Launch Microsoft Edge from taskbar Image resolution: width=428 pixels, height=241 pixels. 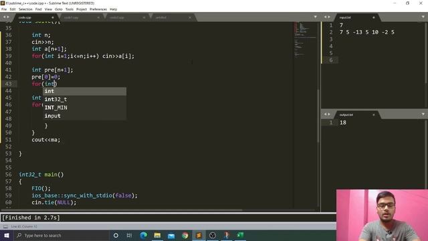click(x=144, y=236)
